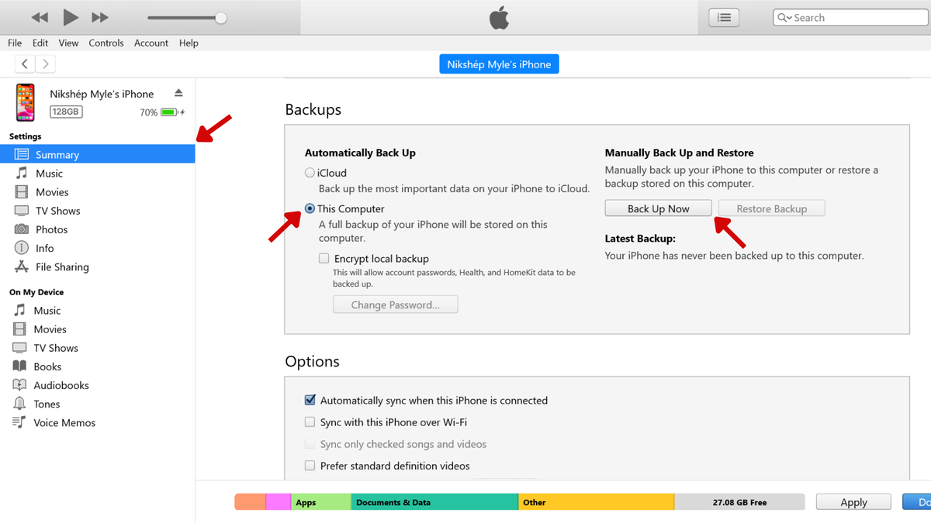Click the list view icon near Search
The width and height of the screenshot is (931, 523).
723,16
